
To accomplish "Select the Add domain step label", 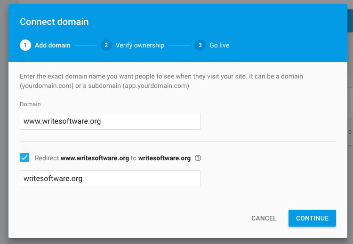I will 52,45.
